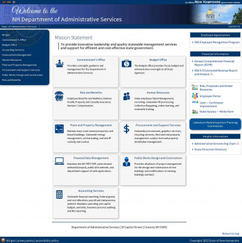The image size is (242, 243).
Task: Click the Employee Portal people icon
Action: tap(195, 96)
